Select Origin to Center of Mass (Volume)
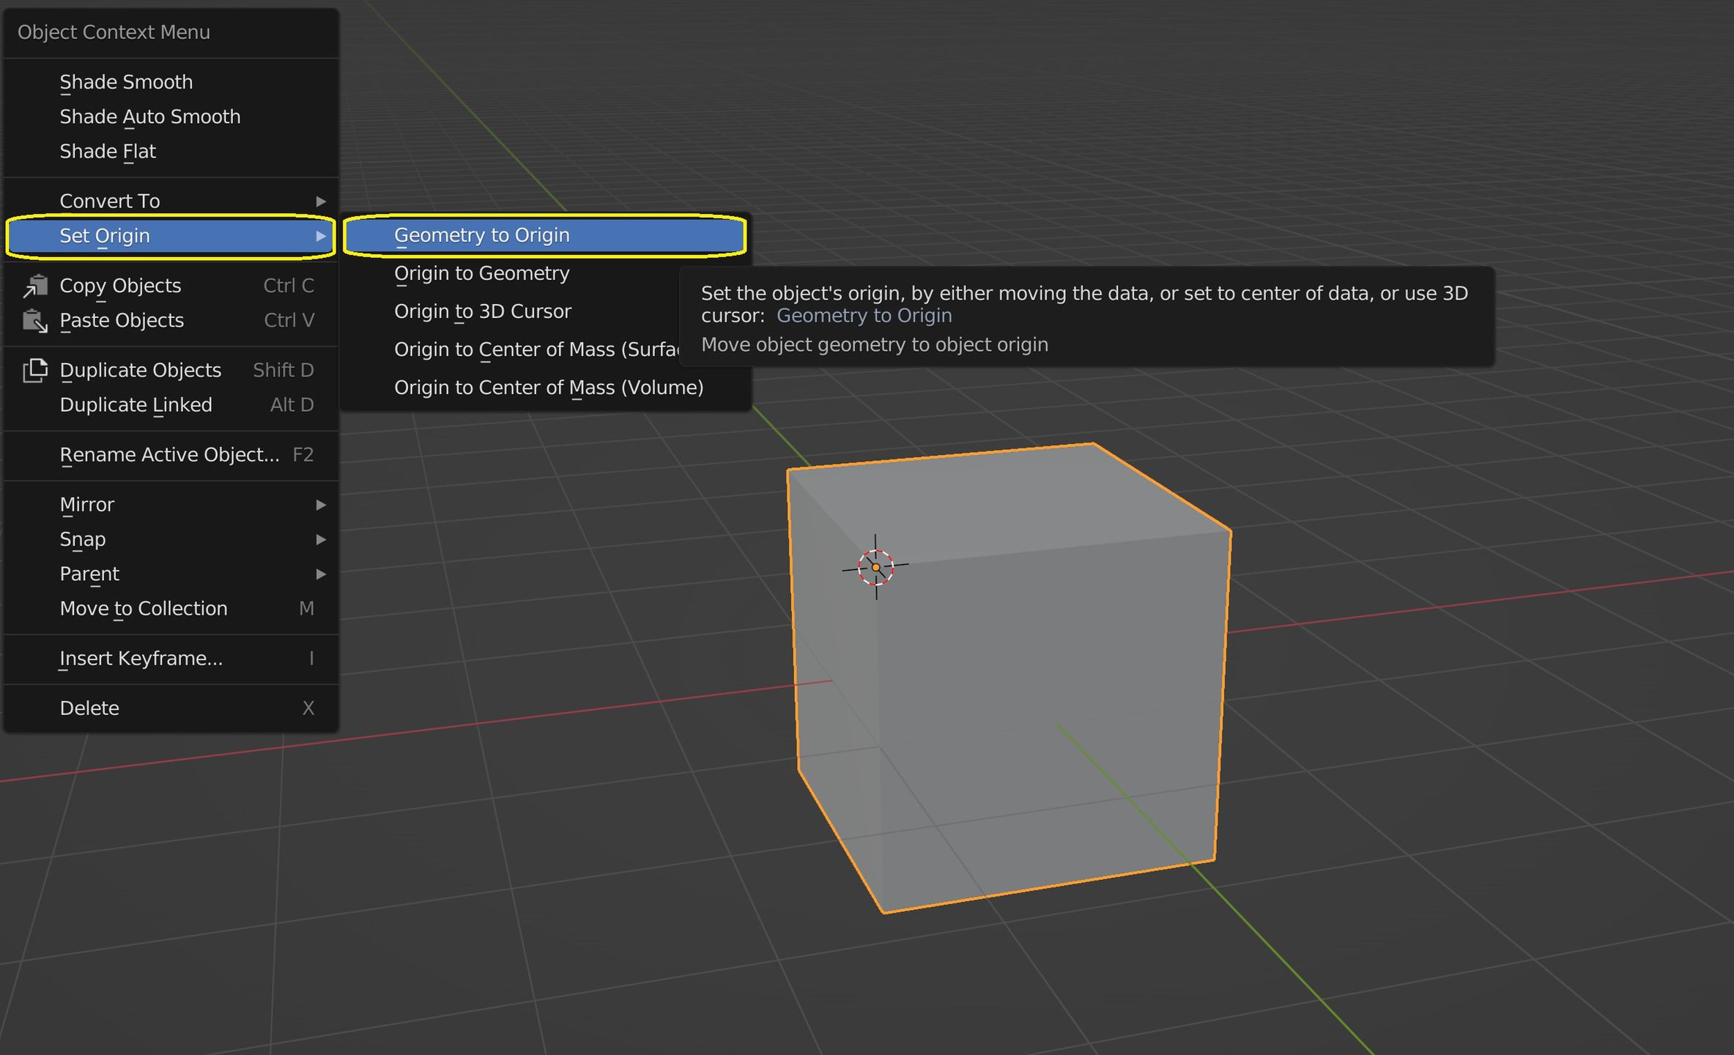1734x1055 pixels. tap(549, 387)
